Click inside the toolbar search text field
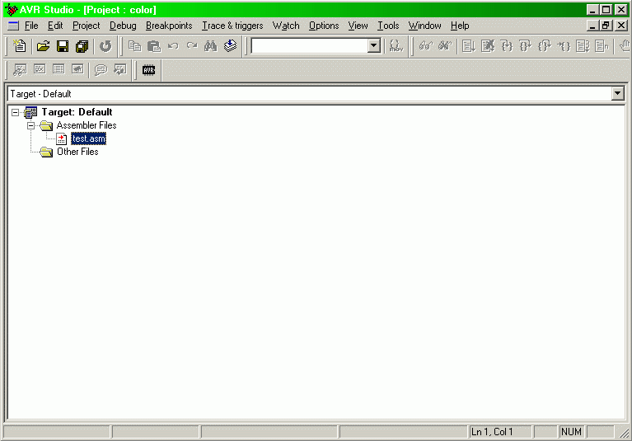The width and height of the screenshot is (632, 441). (310, 46)
